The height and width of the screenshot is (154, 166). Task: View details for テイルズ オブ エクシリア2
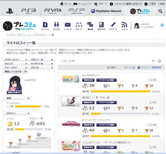[x=88, y=125]
